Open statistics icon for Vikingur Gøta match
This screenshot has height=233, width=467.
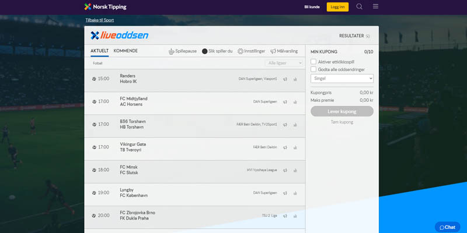tap(295, 147)
